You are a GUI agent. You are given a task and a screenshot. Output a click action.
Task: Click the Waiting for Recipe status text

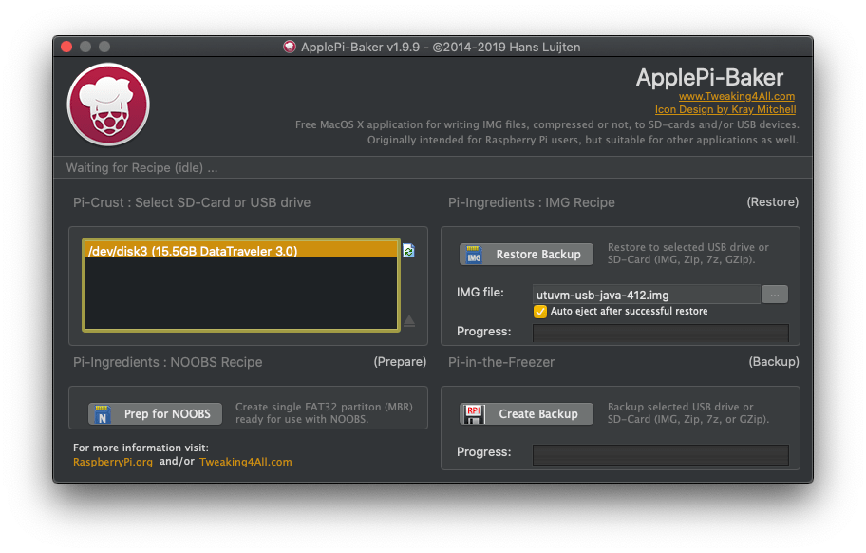point(141,168)
